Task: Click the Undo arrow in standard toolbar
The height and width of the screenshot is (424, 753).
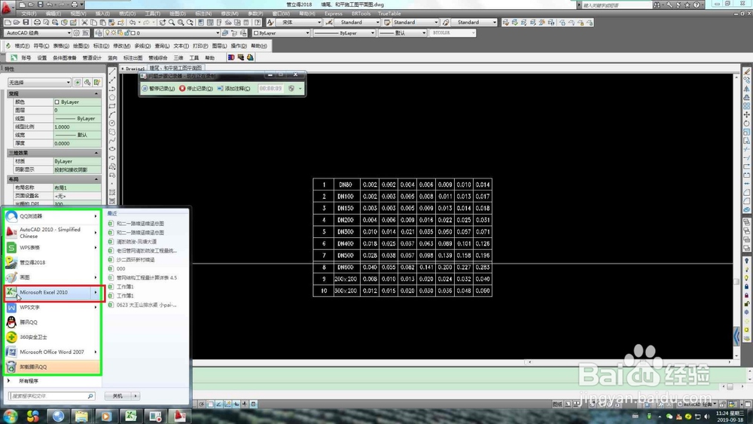Action: pos(132,22)
